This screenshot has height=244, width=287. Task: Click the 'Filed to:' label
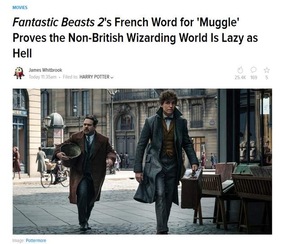pyautogui.click(x=70, y=77)
